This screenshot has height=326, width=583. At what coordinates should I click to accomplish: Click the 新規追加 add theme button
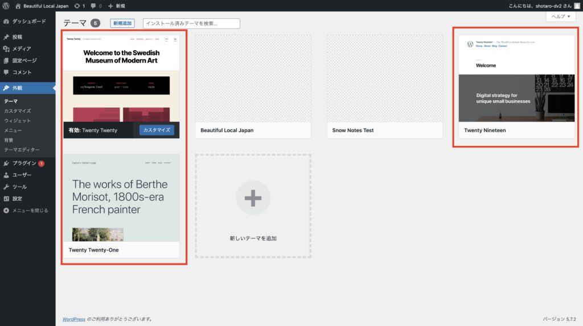122,23
